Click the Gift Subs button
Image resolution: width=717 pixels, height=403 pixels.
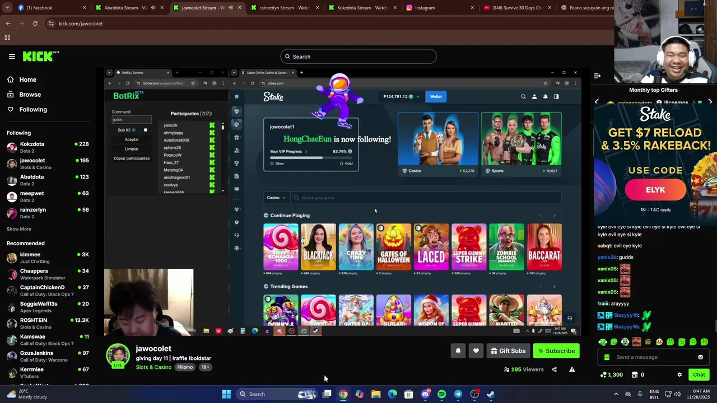[x=508, y=351]
